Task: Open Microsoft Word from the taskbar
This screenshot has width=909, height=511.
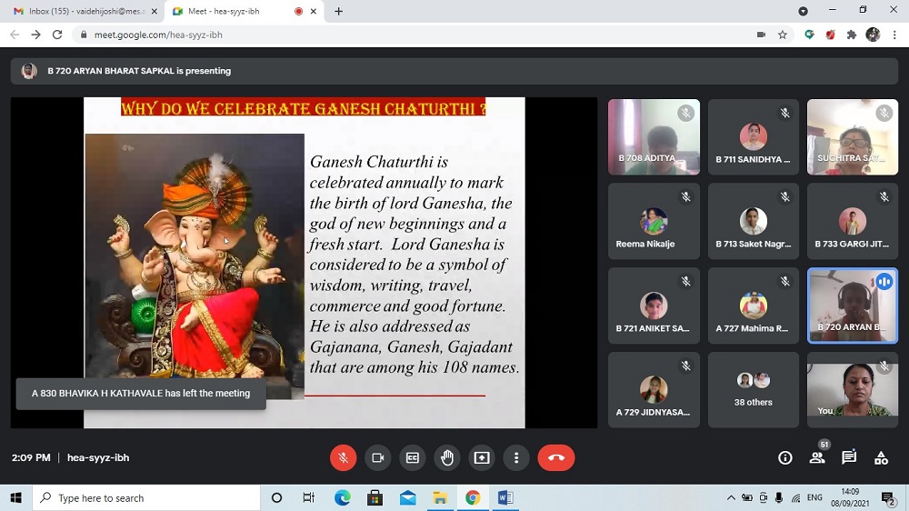Action: click(505, 498)
